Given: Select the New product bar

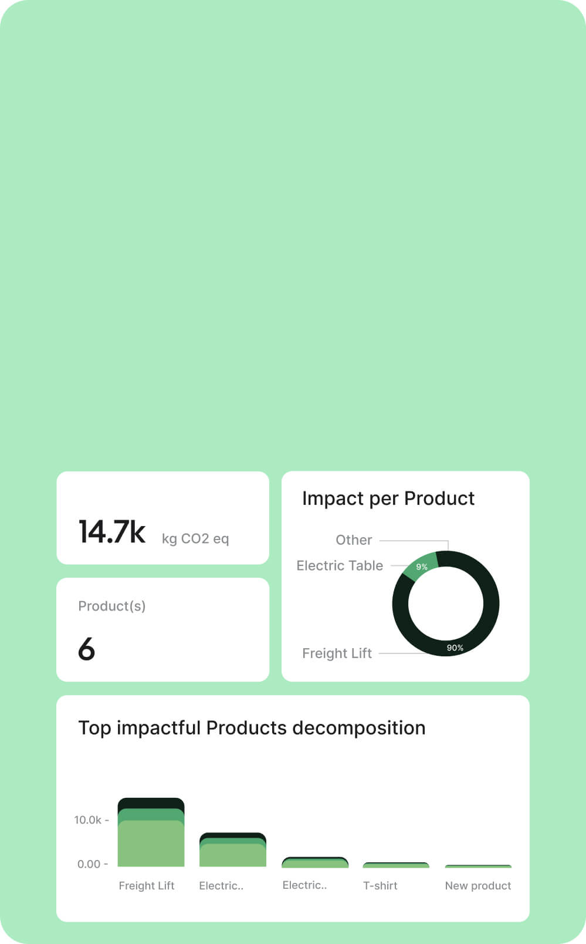Looking at the screenshot, I should pyautogui.click(x=479, y=867).
